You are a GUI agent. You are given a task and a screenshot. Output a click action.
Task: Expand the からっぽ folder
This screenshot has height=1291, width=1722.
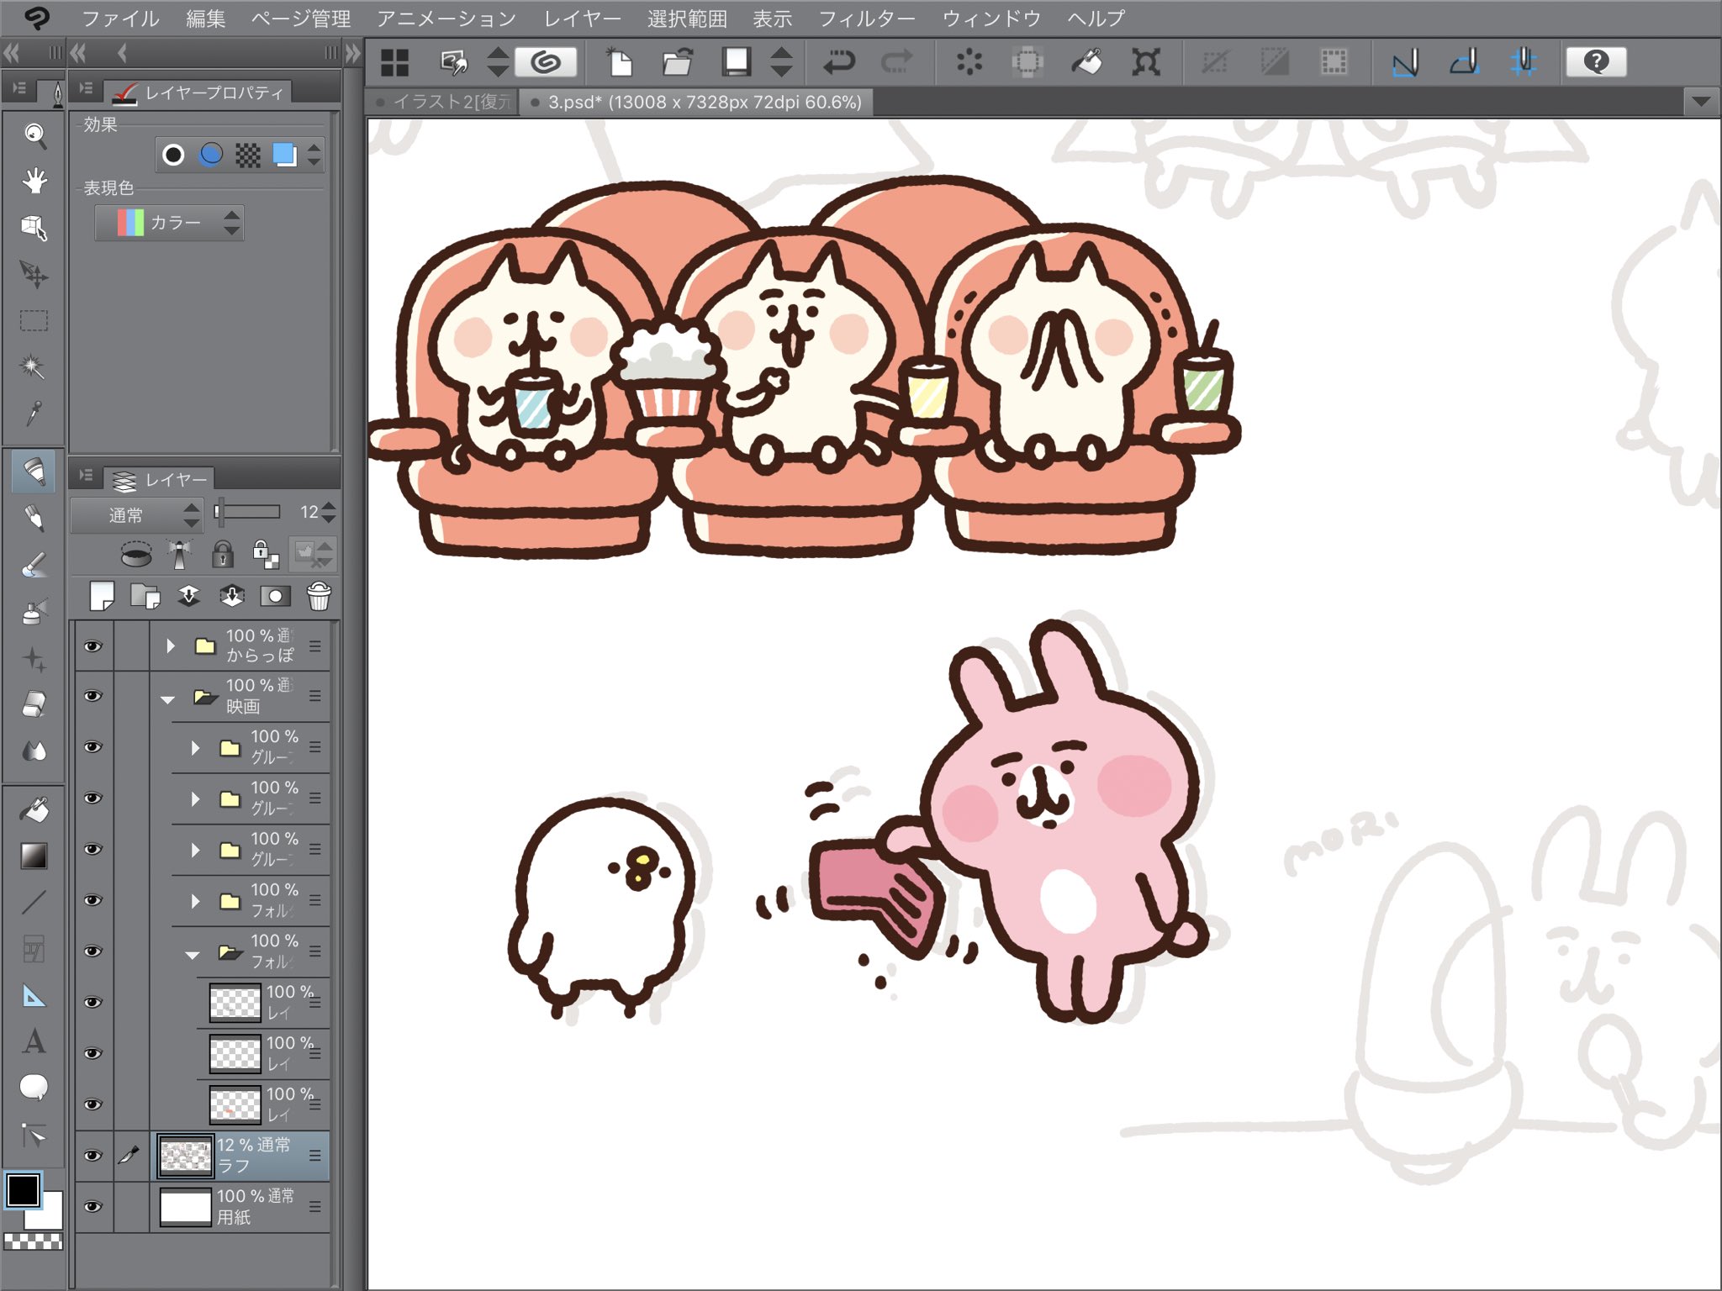171,645
